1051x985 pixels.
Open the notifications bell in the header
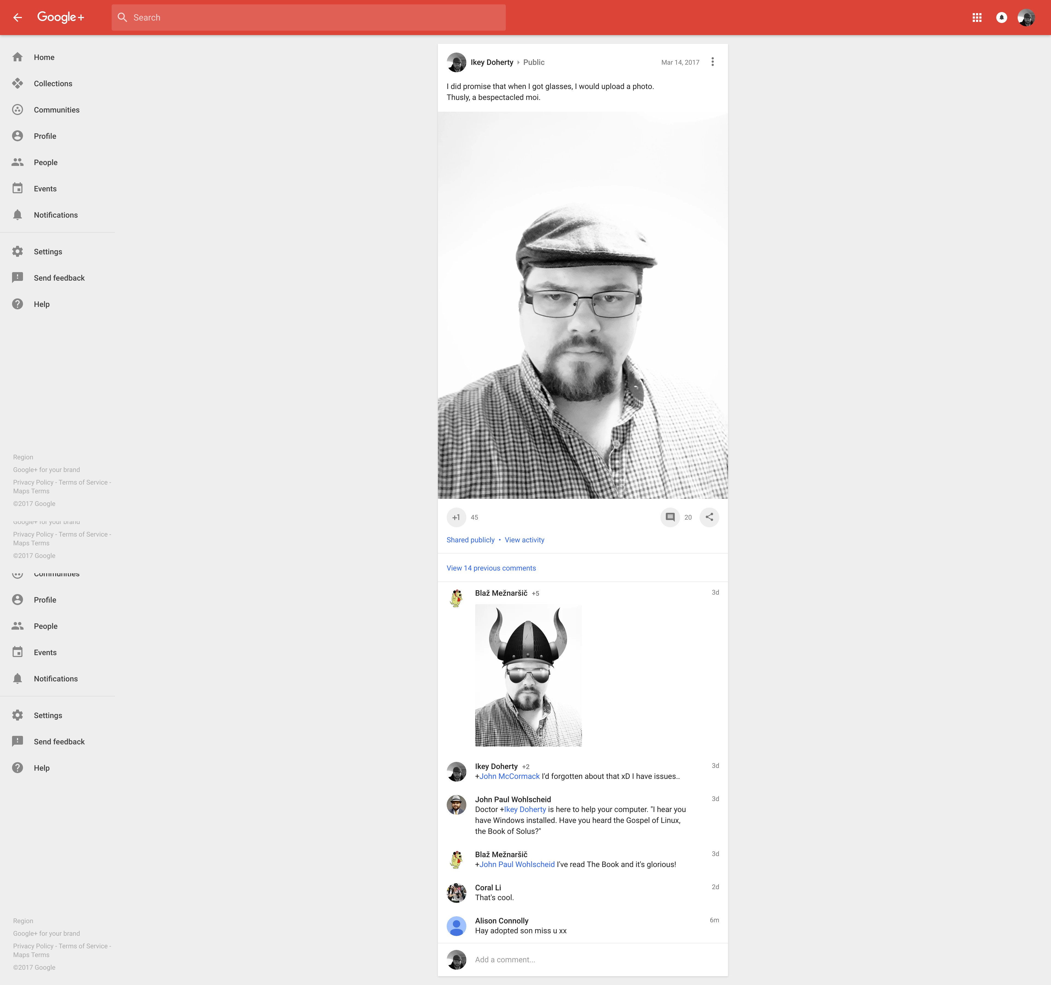point(1001,18)
